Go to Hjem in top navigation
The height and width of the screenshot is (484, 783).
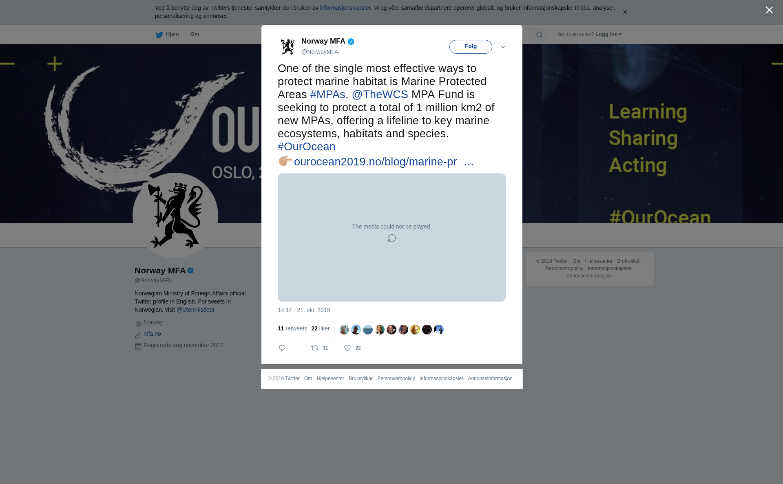[x=173, y=34]
